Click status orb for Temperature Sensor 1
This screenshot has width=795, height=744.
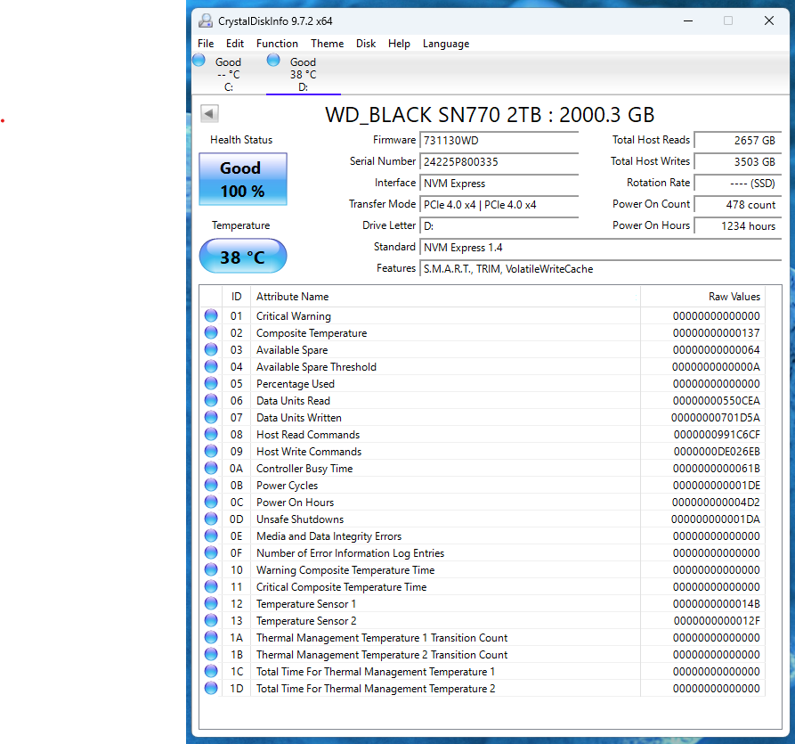click(x=211, y=603)
